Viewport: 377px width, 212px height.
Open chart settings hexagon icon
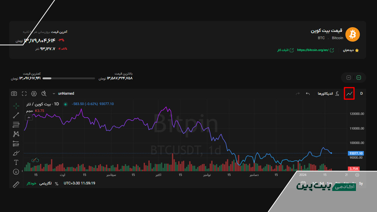34,93
